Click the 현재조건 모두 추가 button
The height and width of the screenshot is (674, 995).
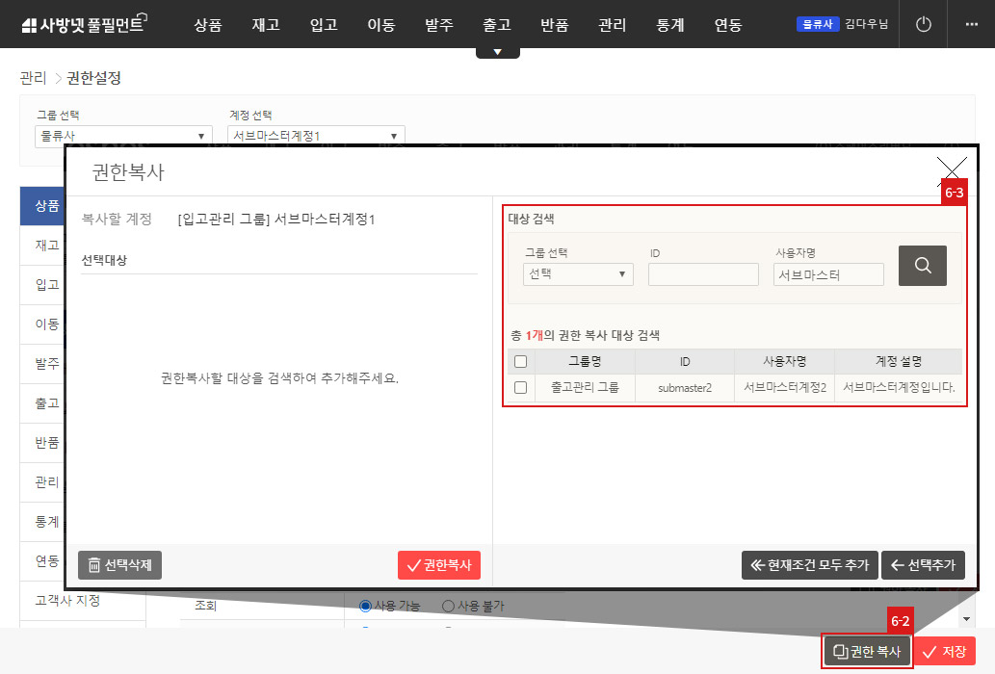click(x=809, y=565)
